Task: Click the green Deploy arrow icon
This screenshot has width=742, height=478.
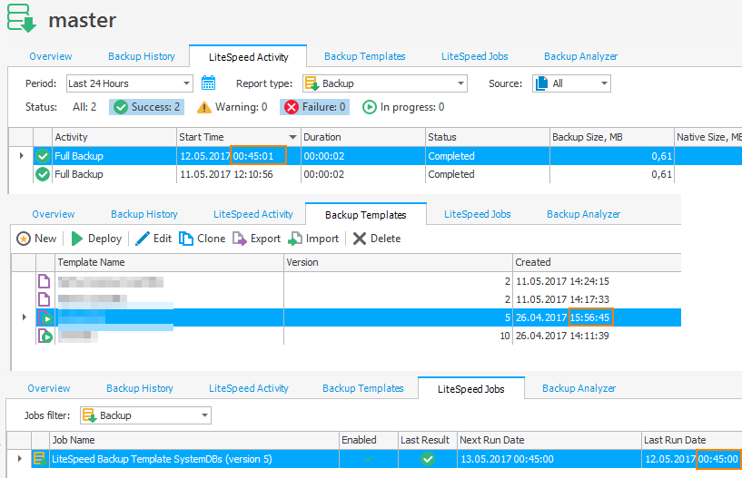Action: 76,239
